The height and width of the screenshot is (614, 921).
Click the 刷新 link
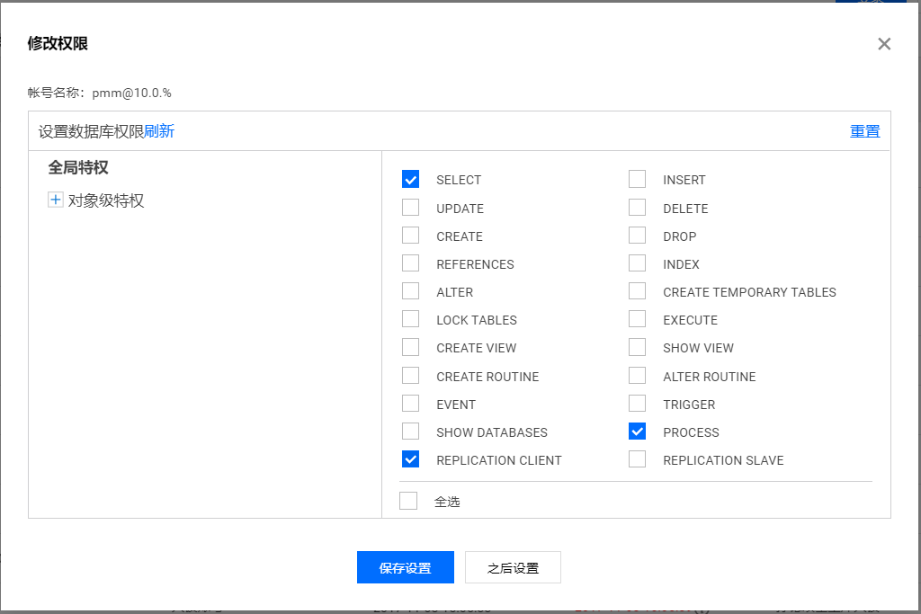(x=159, y=131)
